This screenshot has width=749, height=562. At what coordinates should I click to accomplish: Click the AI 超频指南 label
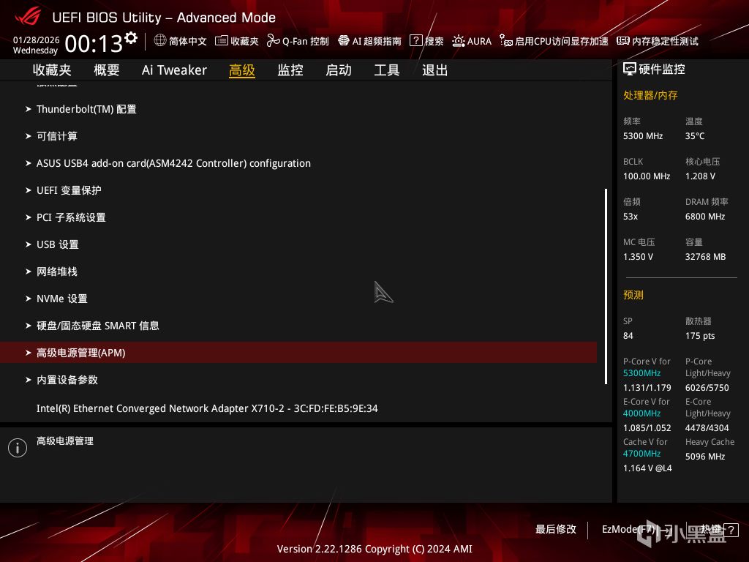tap(377, 41)
